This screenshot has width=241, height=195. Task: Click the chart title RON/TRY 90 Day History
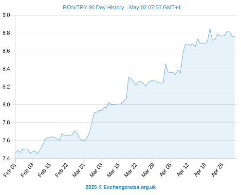coord(93,7)
